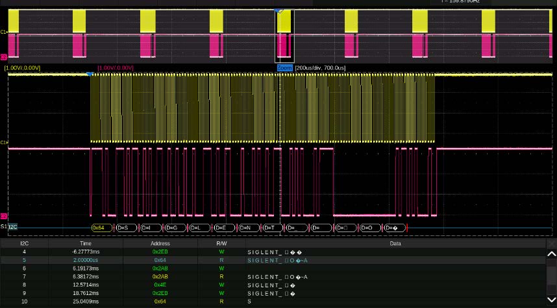Click the blue Zoom label
557x308 pixels.
pyautogui.click(x=284, y=67)
